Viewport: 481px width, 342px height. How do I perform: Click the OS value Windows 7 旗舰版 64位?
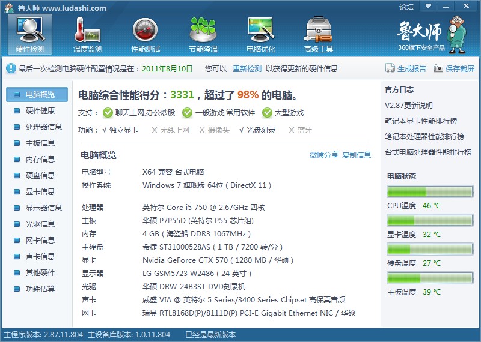[207, 185]
